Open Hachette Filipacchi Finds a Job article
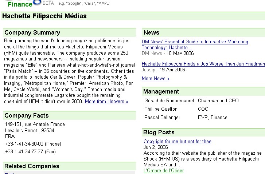Screen dimensions: 265x174 pos(203,64)
